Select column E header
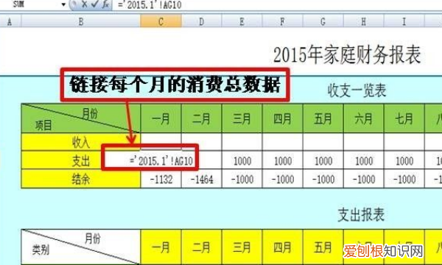442x265 pixels. 242,21
